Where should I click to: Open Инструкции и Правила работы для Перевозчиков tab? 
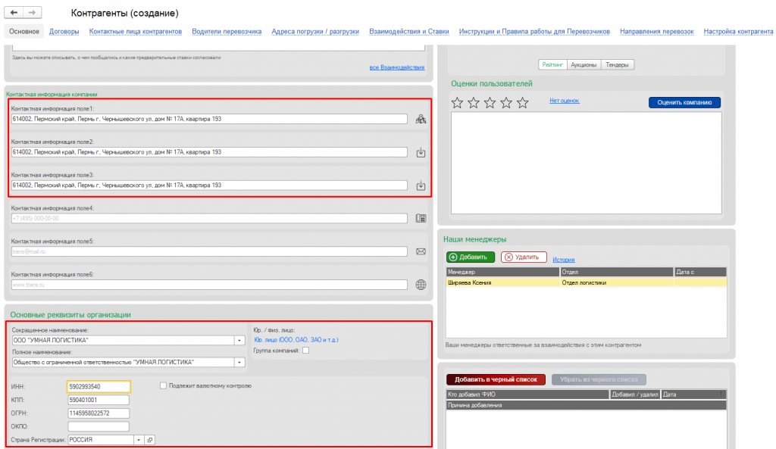point(534,31)
